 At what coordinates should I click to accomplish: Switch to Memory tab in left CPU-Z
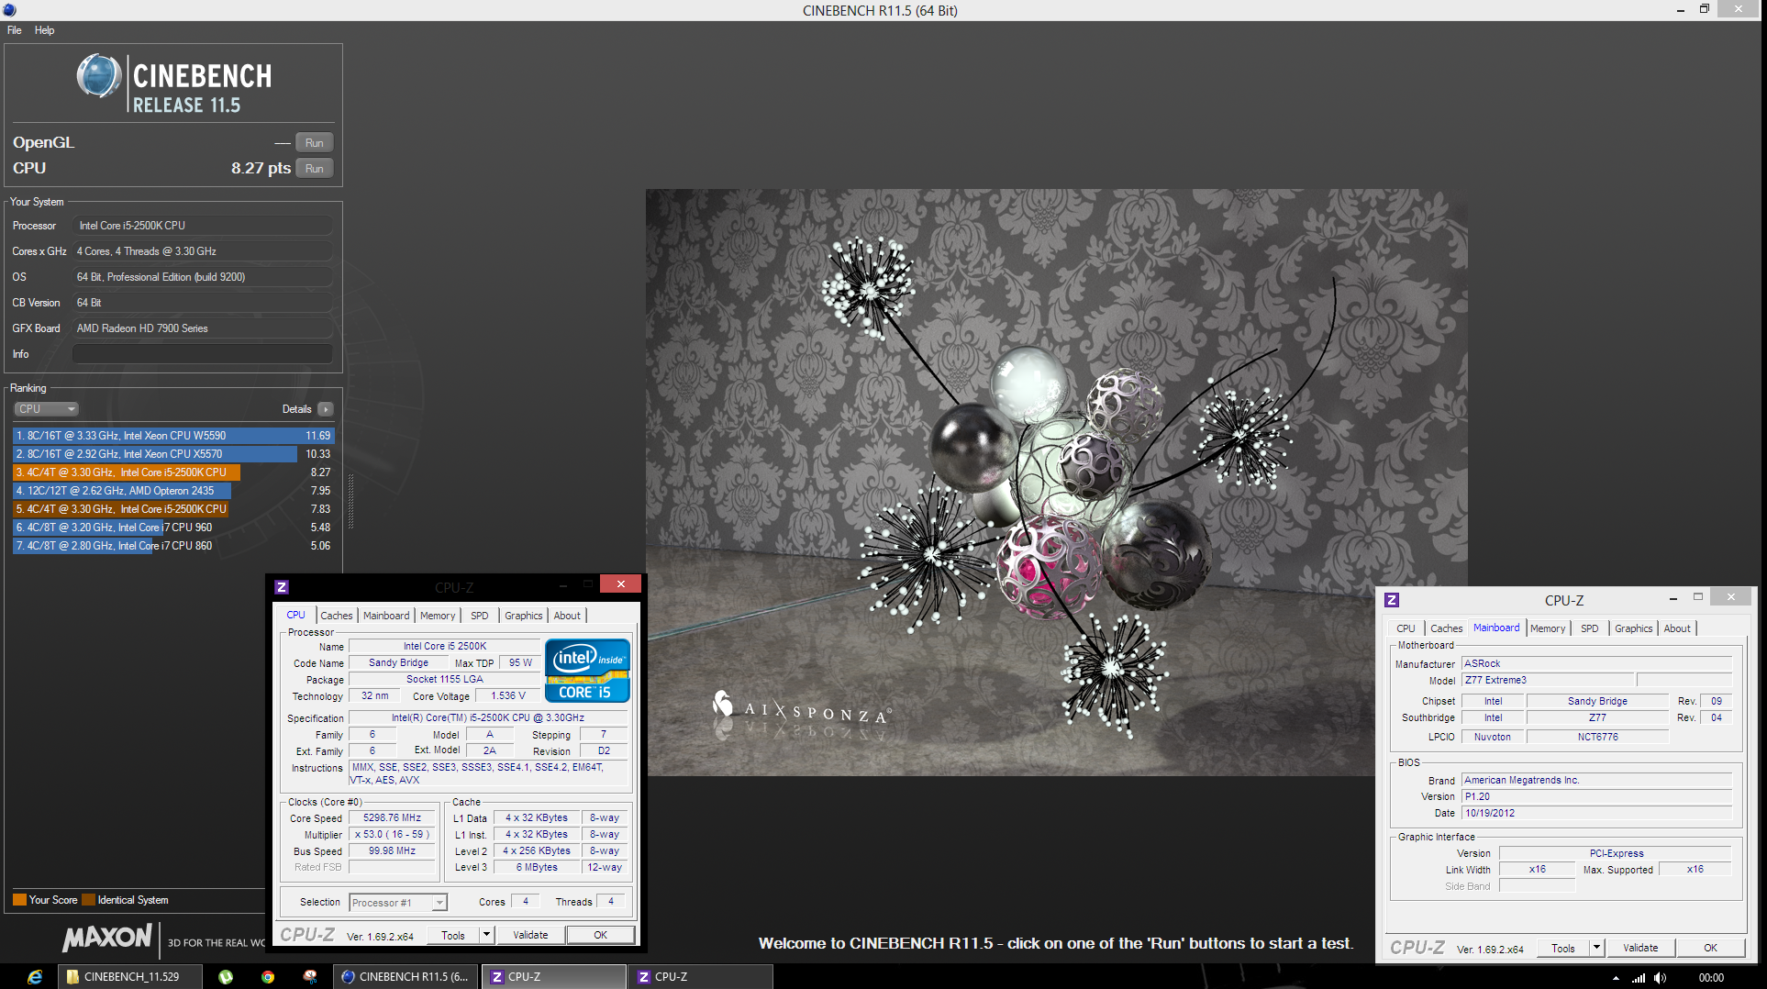click(x=438, y=616)
